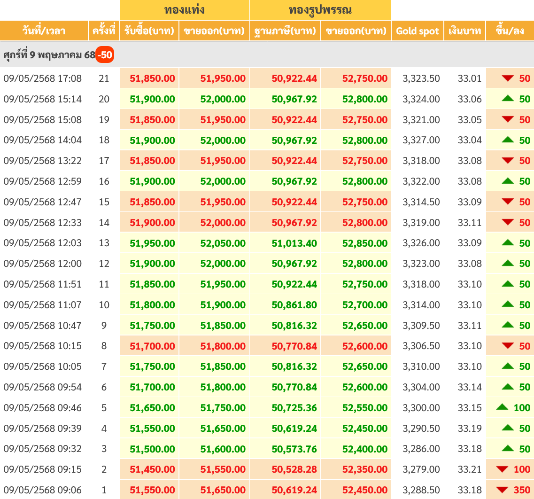The image size is (534, 499).
Task: Click the ขึ้น/ลง column header
Action: pos(510,31)
